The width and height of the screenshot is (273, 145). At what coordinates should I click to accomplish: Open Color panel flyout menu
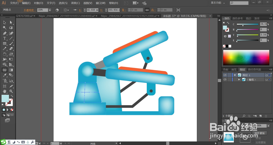click(x=270, y=18)
